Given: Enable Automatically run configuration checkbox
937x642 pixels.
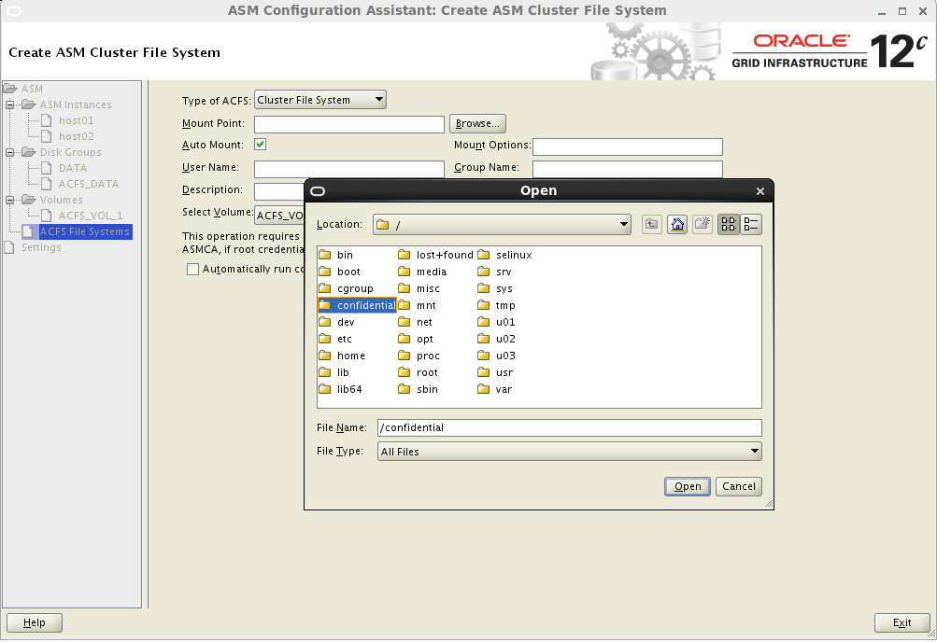Looking at the screenshot, I should [192, 269].
